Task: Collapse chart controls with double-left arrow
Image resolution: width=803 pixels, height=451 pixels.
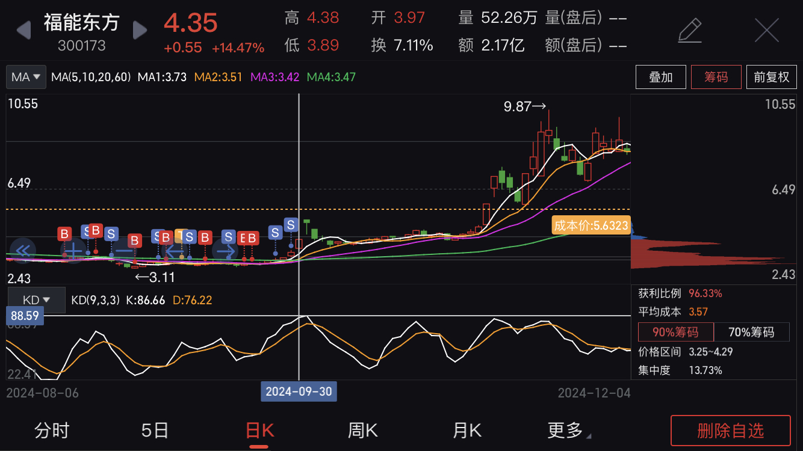Action: (22, 250)
